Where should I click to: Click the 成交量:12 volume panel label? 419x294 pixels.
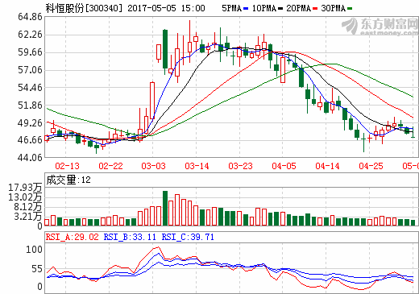(x=68, y=180)
